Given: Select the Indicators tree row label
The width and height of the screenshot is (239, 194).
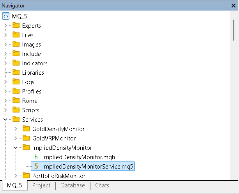Looking at the screenshot, I should 35,63.
